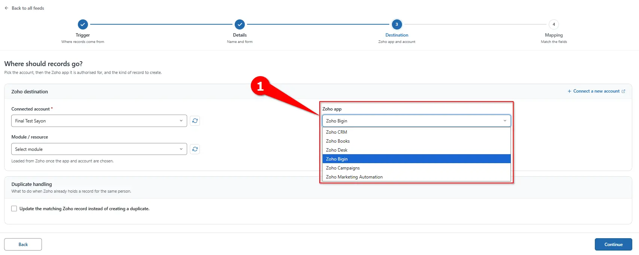Click the Loaded from Zoho helper text
This screenshot has height=255, width=639.
tap(63, 161)
